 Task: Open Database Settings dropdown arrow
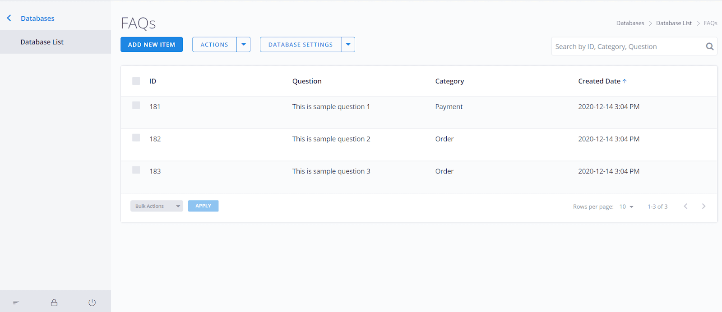(348, 45)
